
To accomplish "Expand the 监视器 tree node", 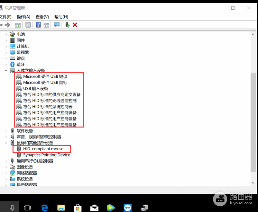I will (x=6, y=53).
